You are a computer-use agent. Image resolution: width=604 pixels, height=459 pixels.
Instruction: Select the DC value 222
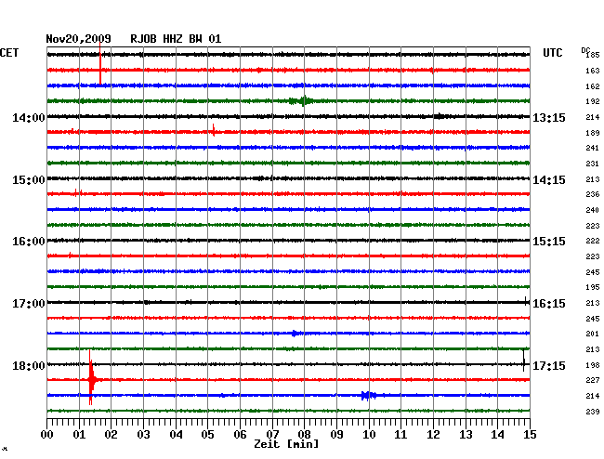tap(593, 241)
